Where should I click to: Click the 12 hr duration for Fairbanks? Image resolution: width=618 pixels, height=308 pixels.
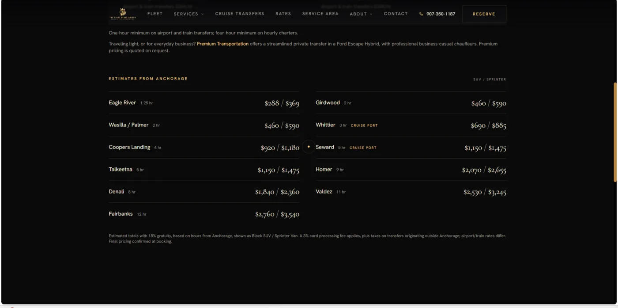(x=142, y=214)
